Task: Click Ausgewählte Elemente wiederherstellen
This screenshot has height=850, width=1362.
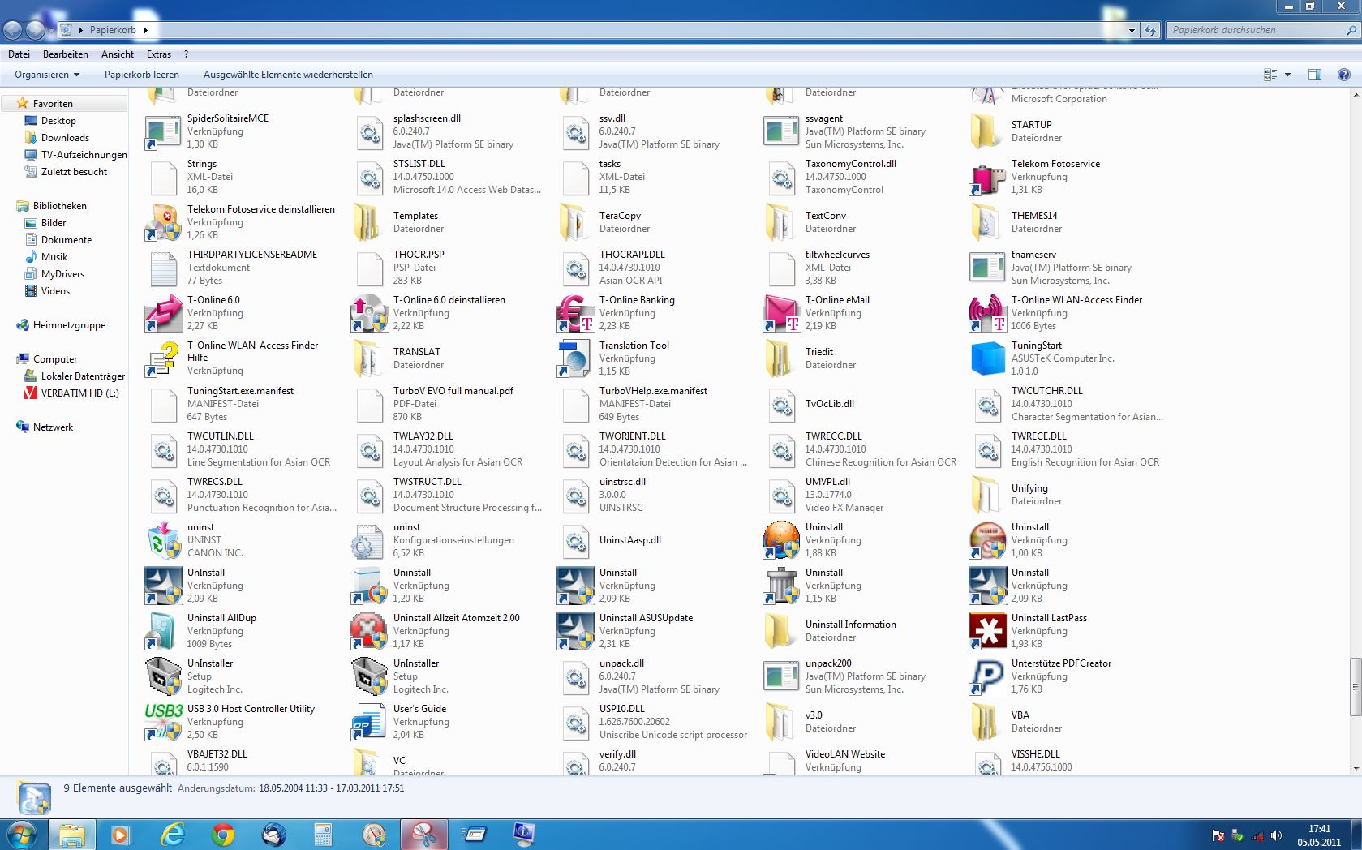Action: pyautogui.click(x=288, y=75)
